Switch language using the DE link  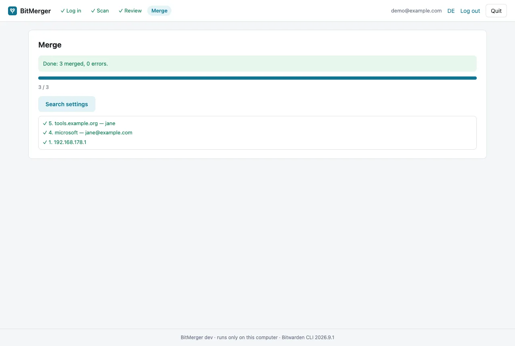(451, 11)
